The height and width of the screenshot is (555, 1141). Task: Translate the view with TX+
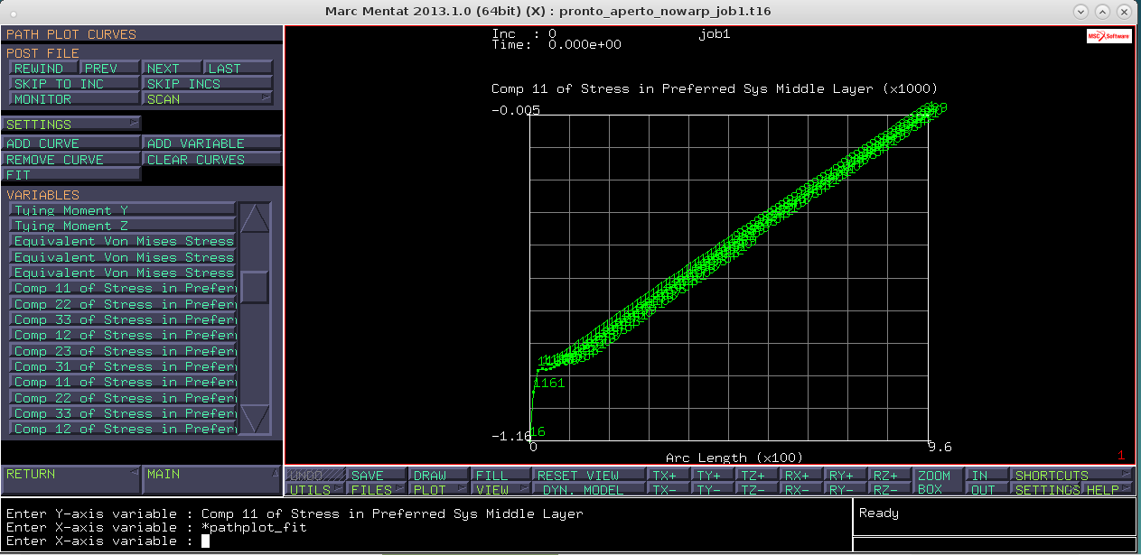(x=669, y=475)
